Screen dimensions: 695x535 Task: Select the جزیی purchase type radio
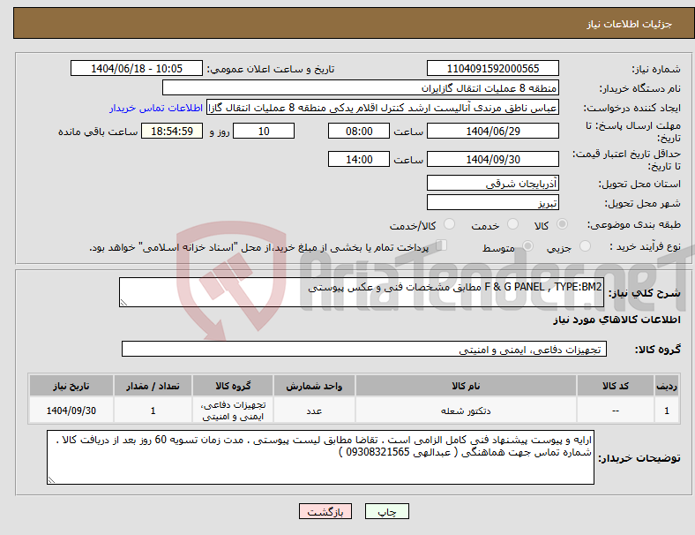(x=585, y=245)
